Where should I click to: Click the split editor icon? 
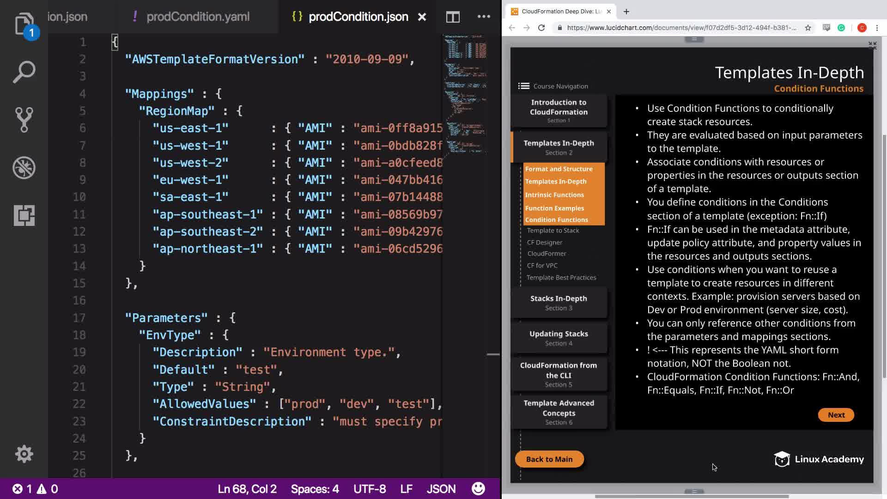click(453, 17)
